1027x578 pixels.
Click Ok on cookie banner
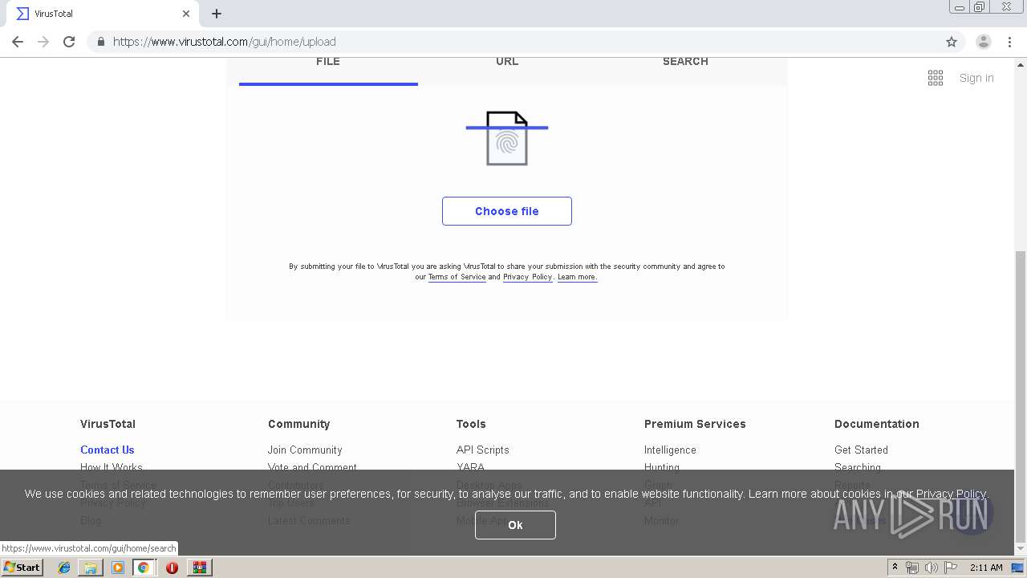tap(515, 525)
